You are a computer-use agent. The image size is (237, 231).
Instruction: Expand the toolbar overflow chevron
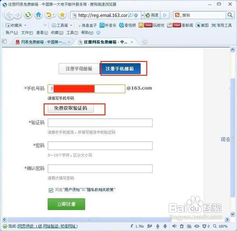coord(45,25)
